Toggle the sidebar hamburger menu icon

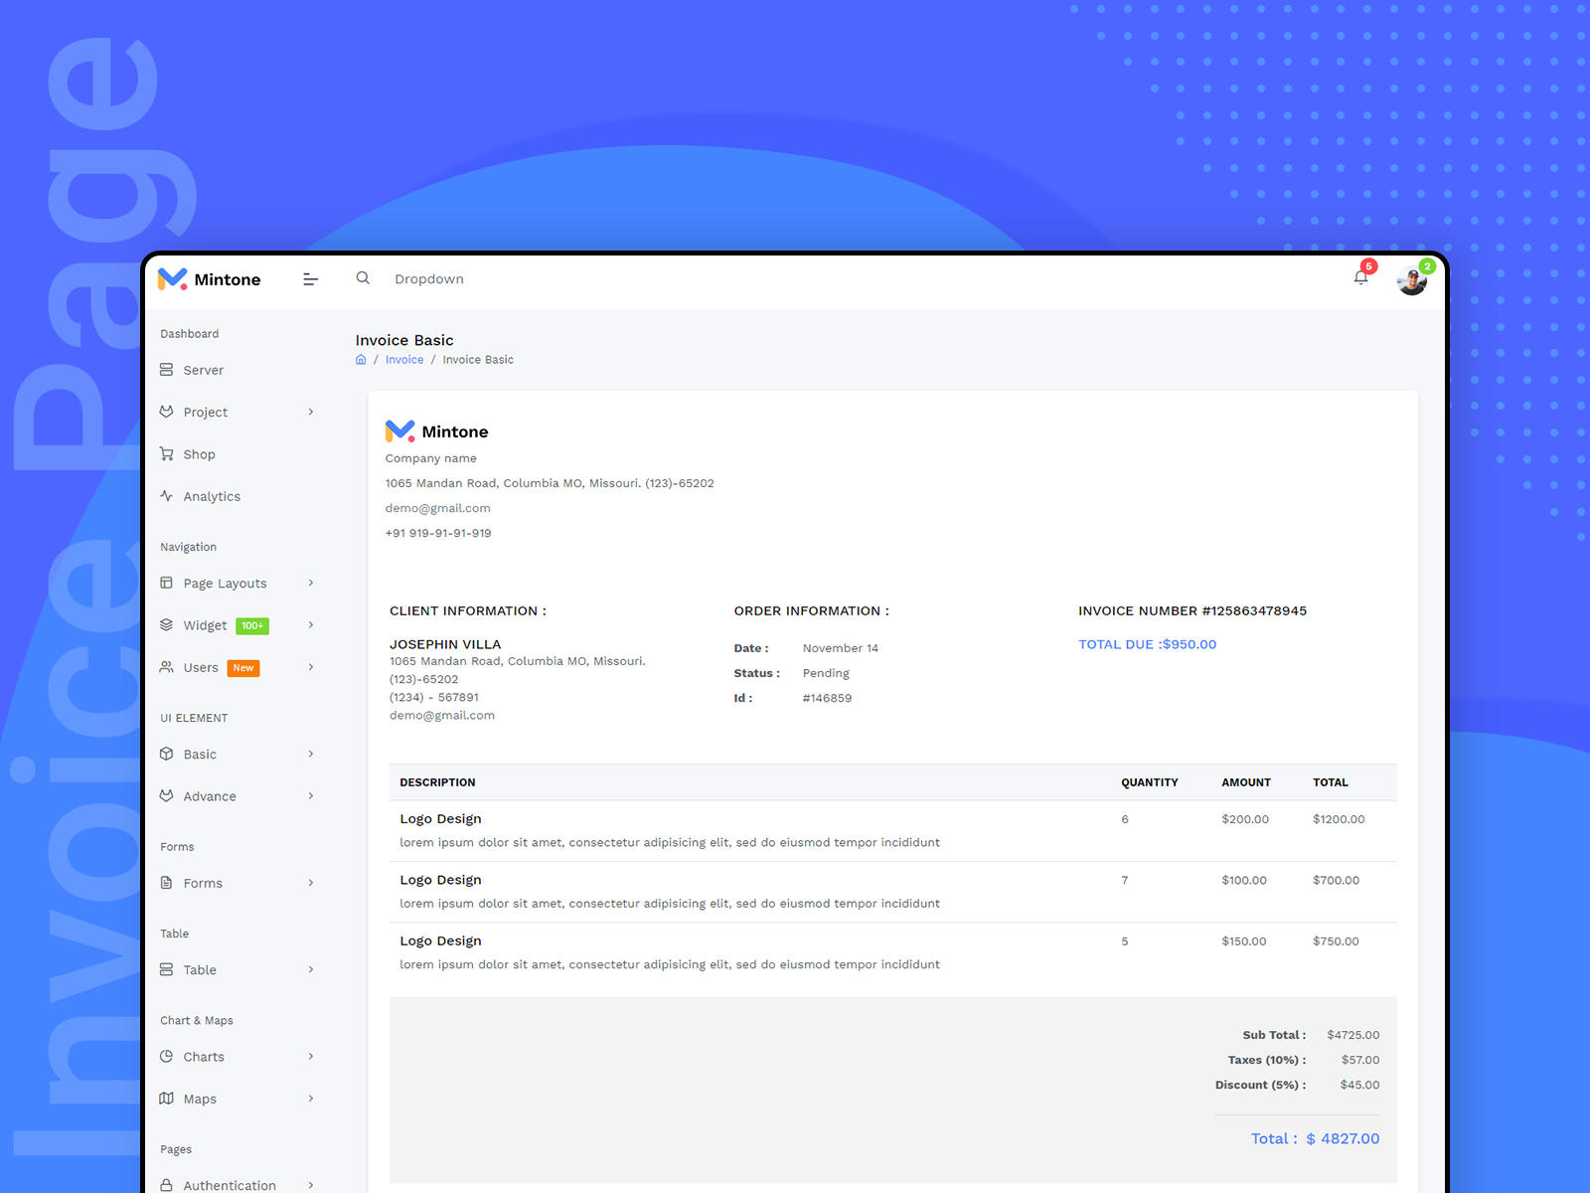(310, 279)
